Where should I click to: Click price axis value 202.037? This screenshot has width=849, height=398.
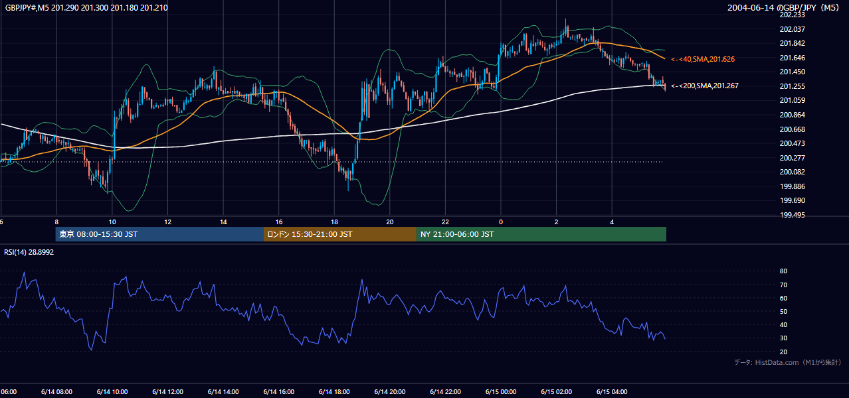coord(792,29)
